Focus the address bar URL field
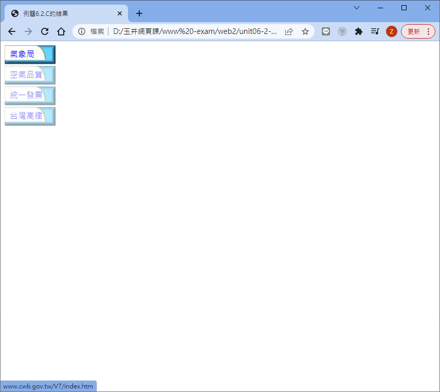440x392 pixels. (195, 31)
